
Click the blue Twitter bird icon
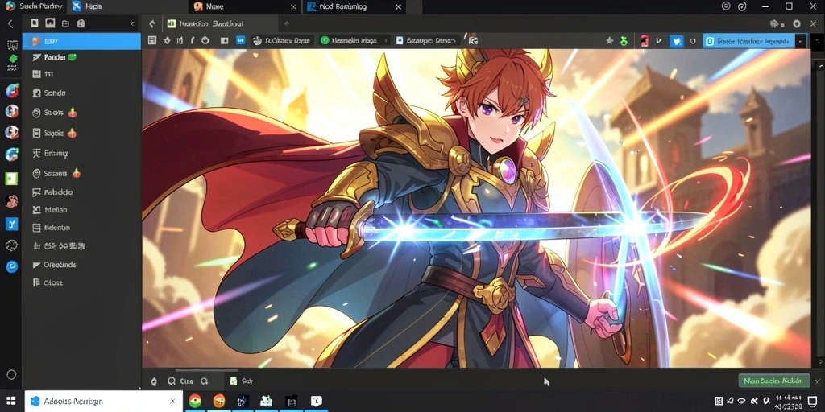tap(676, 41)
